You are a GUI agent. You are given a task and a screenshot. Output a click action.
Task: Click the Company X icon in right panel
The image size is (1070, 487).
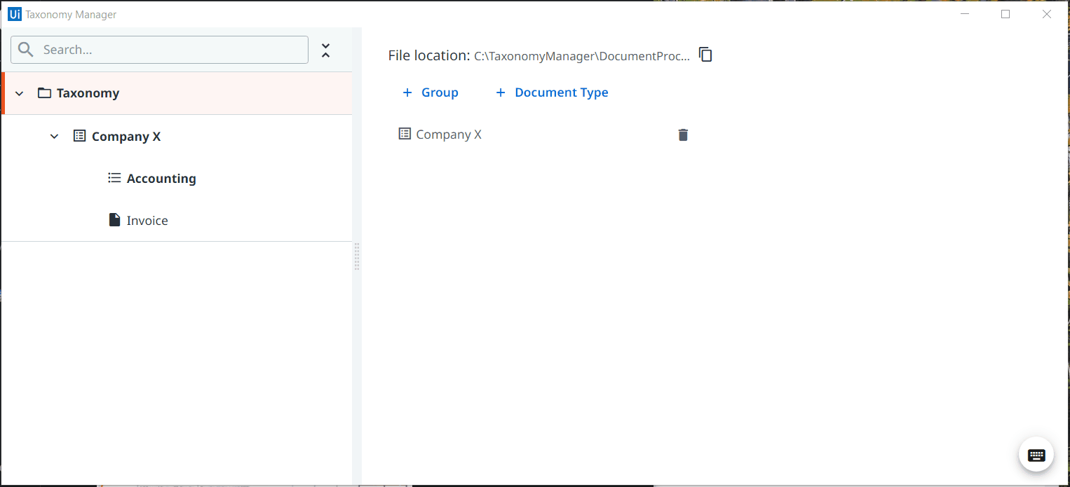405,134
